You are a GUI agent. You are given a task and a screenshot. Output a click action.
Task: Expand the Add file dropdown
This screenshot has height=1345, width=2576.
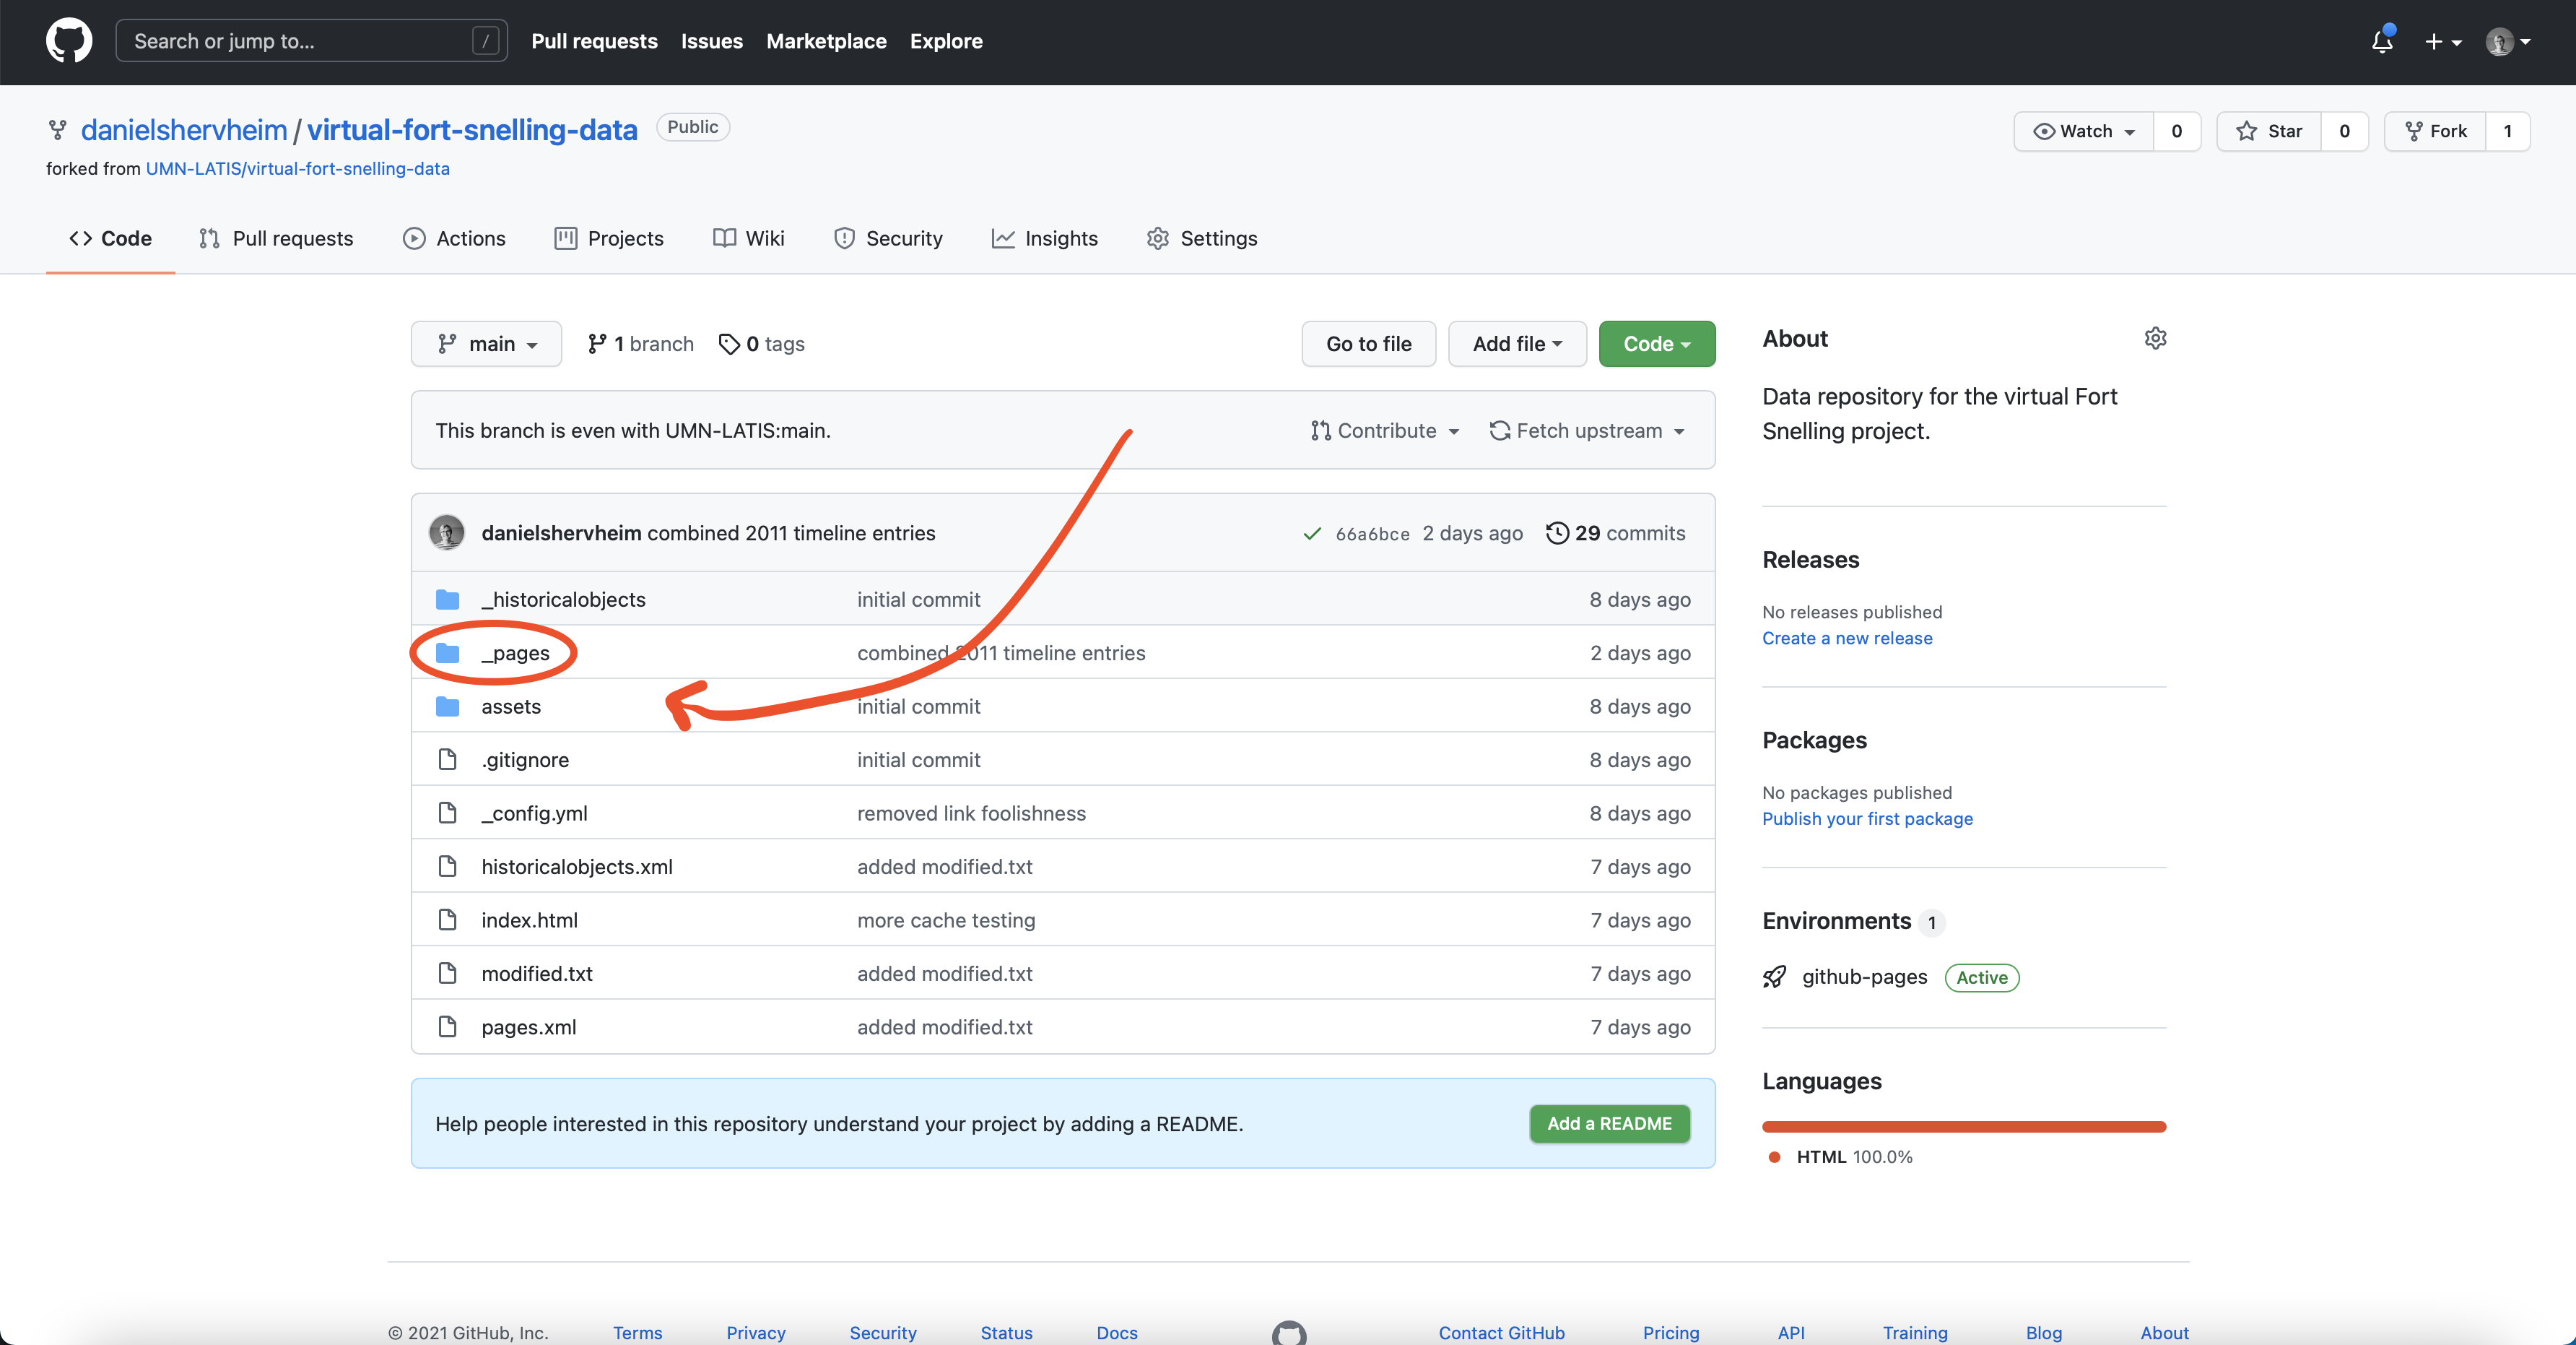click(1517, 343)
